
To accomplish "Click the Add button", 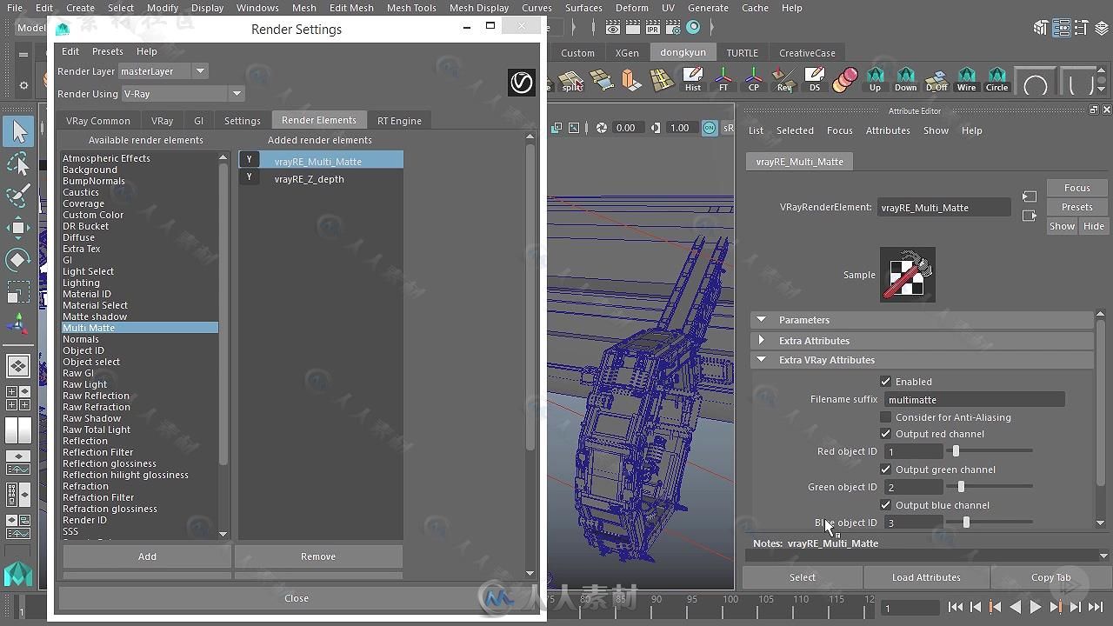I will point(147,556).
